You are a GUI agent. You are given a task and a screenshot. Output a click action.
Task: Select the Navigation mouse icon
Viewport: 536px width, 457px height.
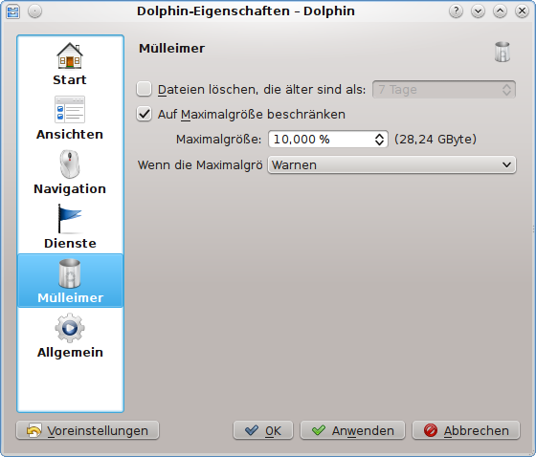pos(70,164)
